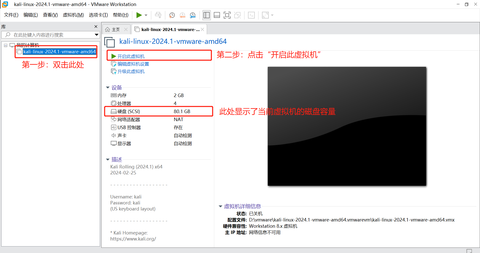Screen dimensions: 480x253
Task: Click the 80.1 GB disk size value
Action: point(182,111)
